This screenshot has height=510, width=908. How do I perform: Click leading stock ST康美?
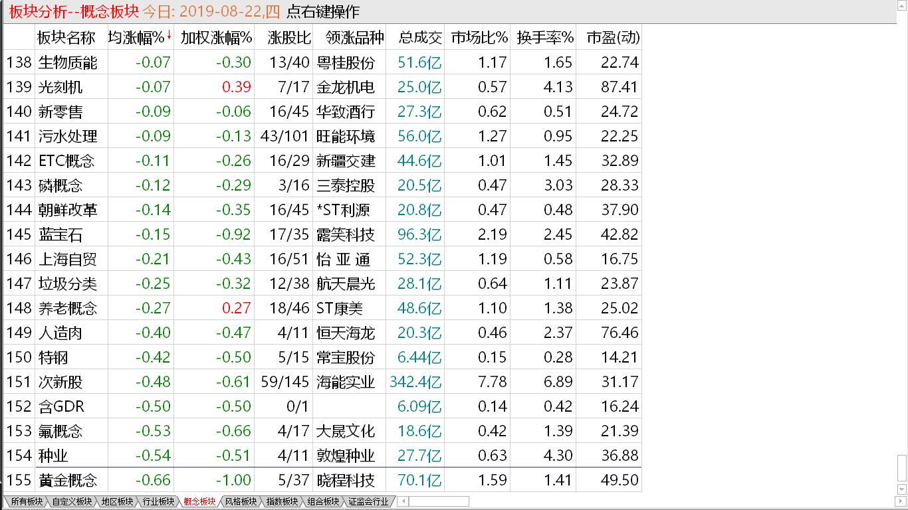(x=340, y=308)
